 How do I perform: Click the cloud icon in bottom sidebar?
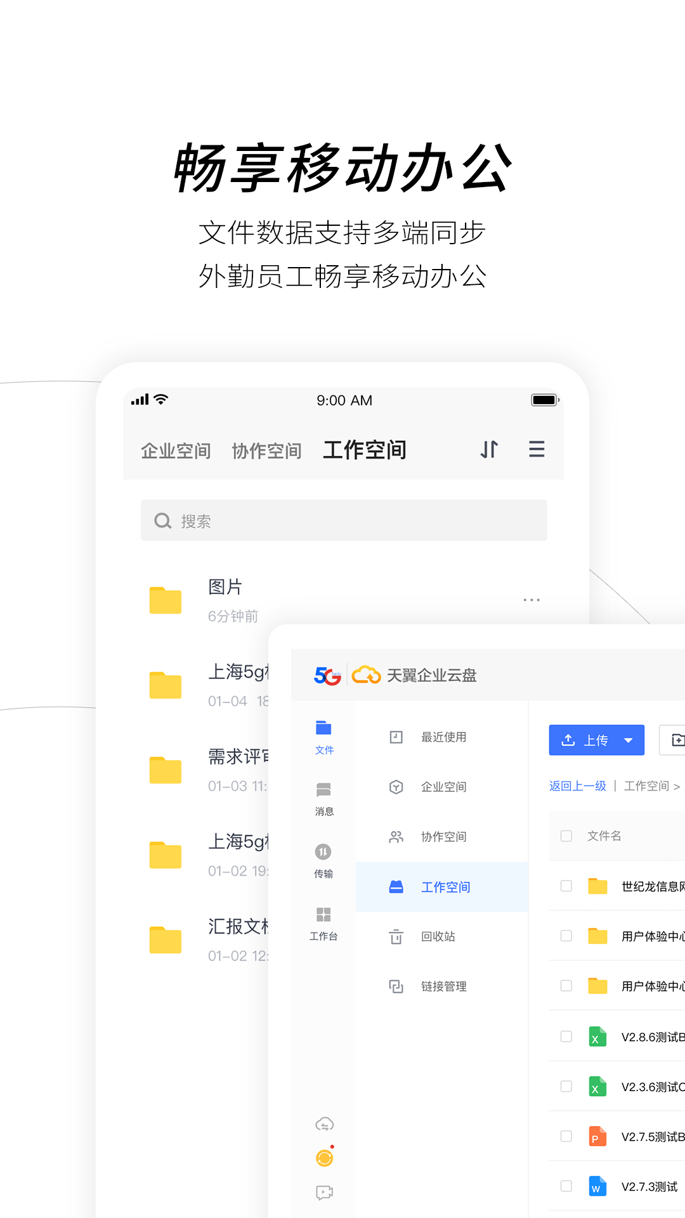click(324, 1124)
